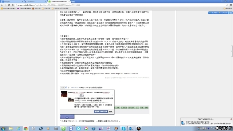Open the Visual Studio taskbar icon

pyautogui.click(x=101, y=128)
